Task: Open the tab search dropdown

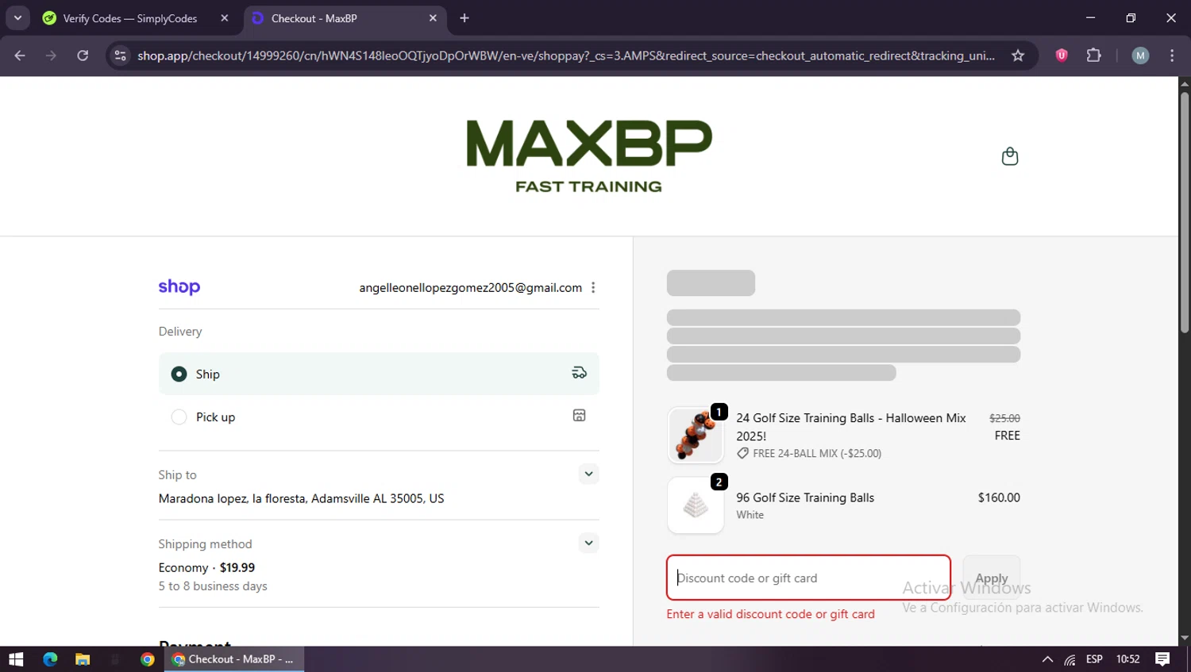Action: (x=17, y=18)
